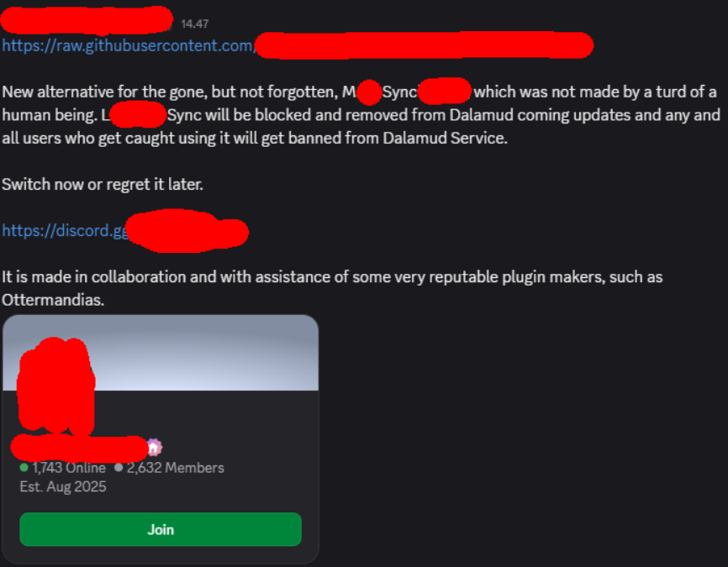Click the redacted message author username
This screenshot has width=728, height=567.
point(87,20)
